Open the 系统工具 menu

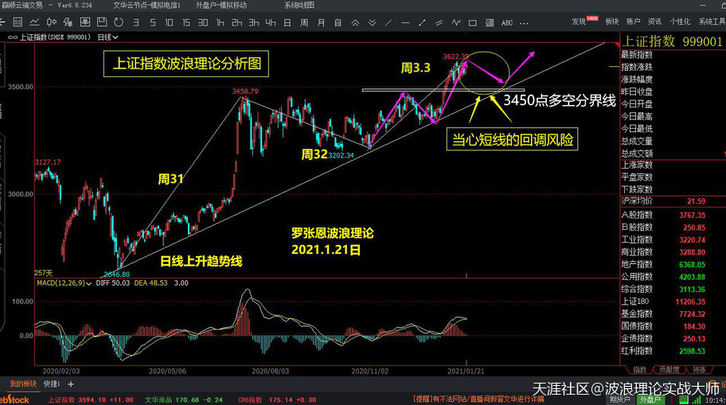(x=712, y=21)
